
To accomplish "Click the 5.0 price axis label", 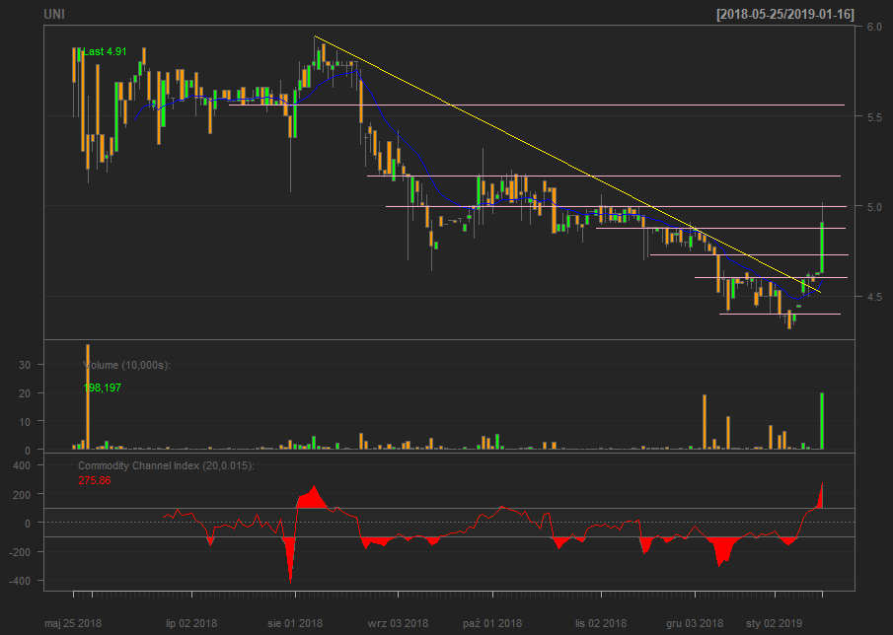I will click(874, 207).
